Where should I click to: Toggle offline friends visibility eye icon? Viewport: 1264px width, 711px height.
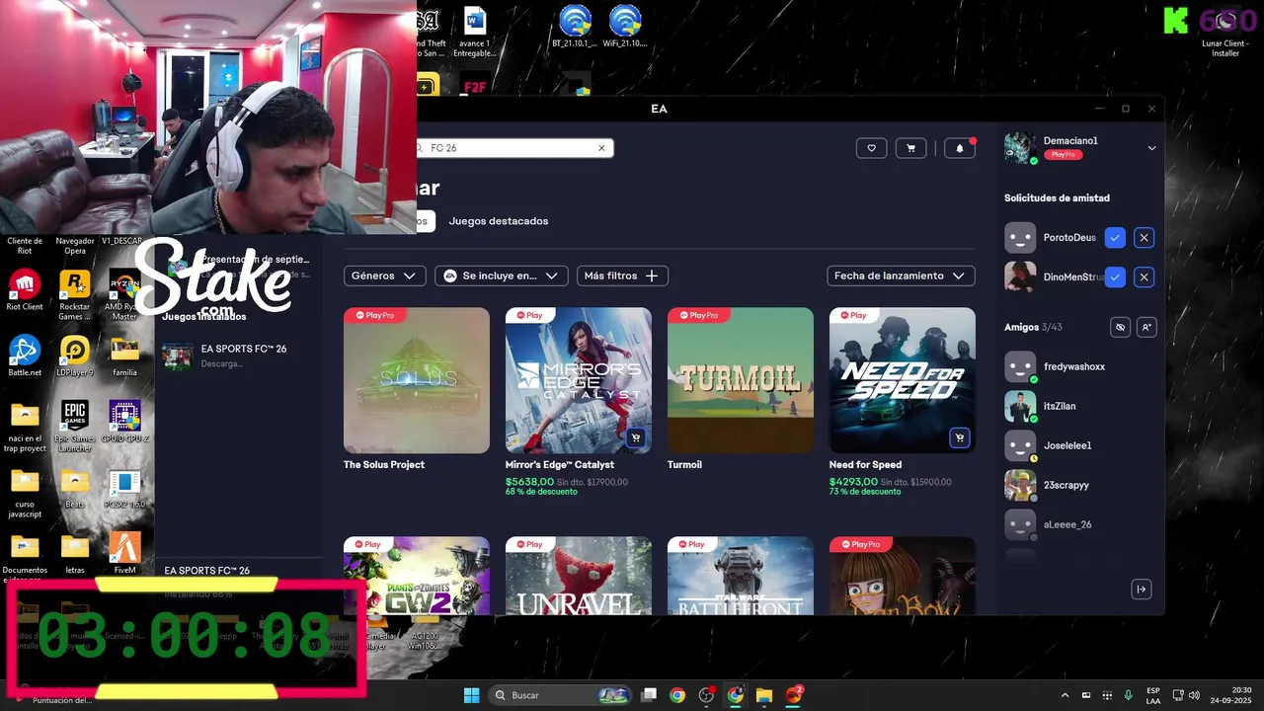point(1120,327)
